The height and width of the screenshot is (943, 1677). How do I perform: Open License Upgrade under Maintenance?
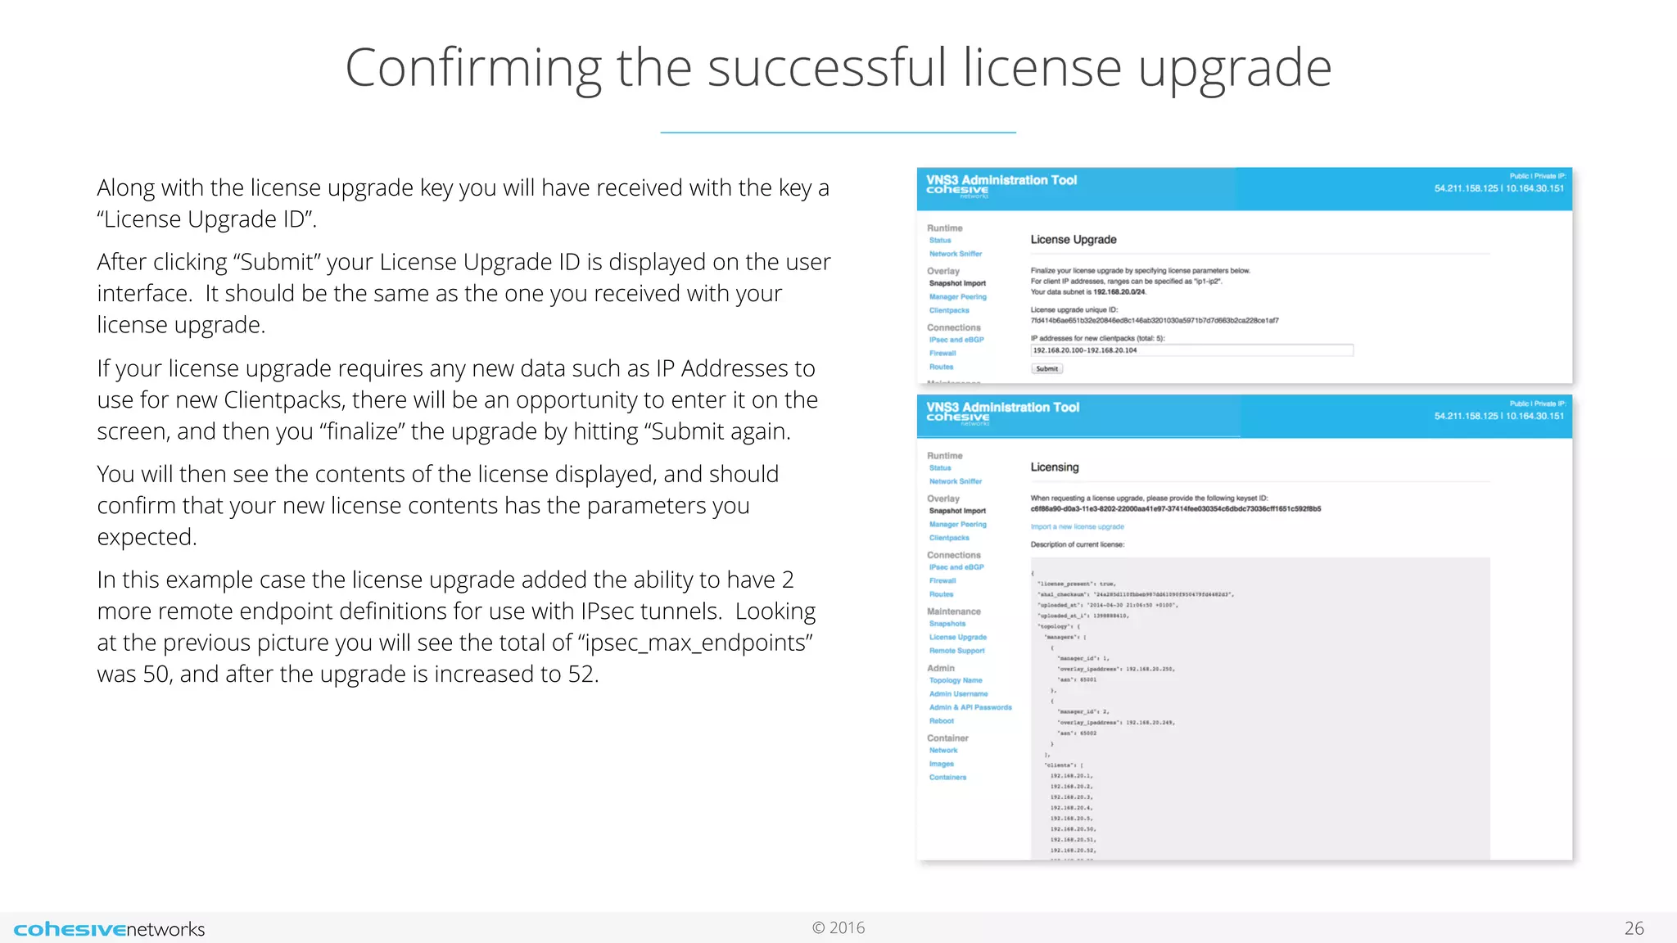pyautogui.click(x=957, y=638)
